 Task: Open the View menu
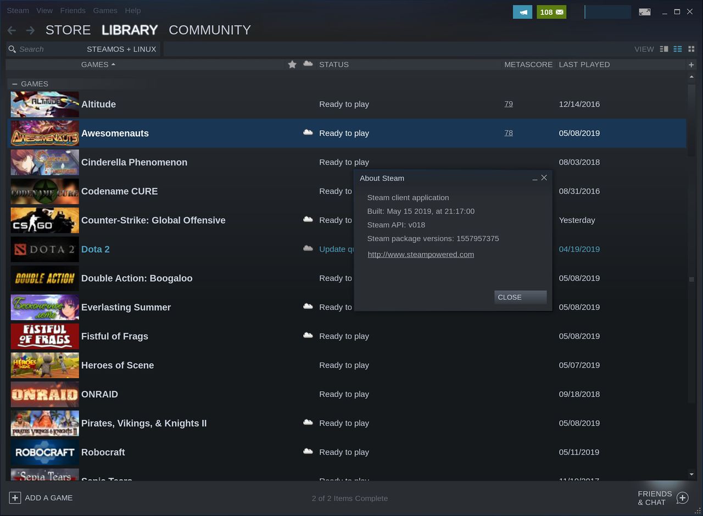(44, 10)
